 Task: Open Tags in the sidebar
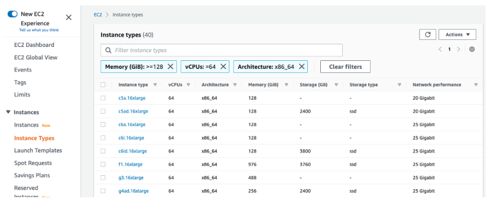pos(20,82)
